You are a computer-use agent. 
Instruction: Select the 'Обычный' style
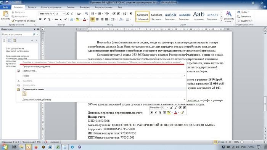click(x=142, y=16)
